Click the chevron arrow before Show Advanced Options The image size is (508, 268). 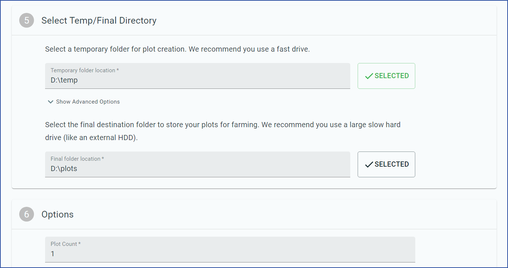pos(51,102)
